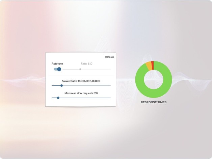Click right end of Slow request threshold track
Screen dimensions: 212x159
(x=110, y=85)
